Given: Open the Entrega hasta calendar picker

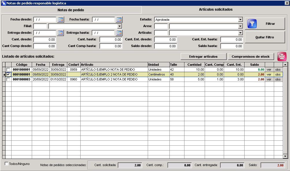Looking at the screenshot, I should [119, 33].
